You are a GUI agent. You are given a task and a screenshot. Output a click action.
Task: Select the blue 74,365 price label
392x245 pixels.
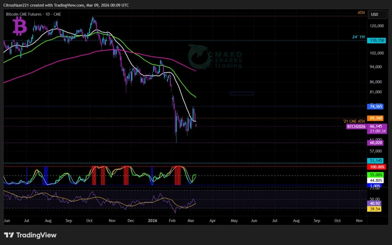[x=376, y=106]
